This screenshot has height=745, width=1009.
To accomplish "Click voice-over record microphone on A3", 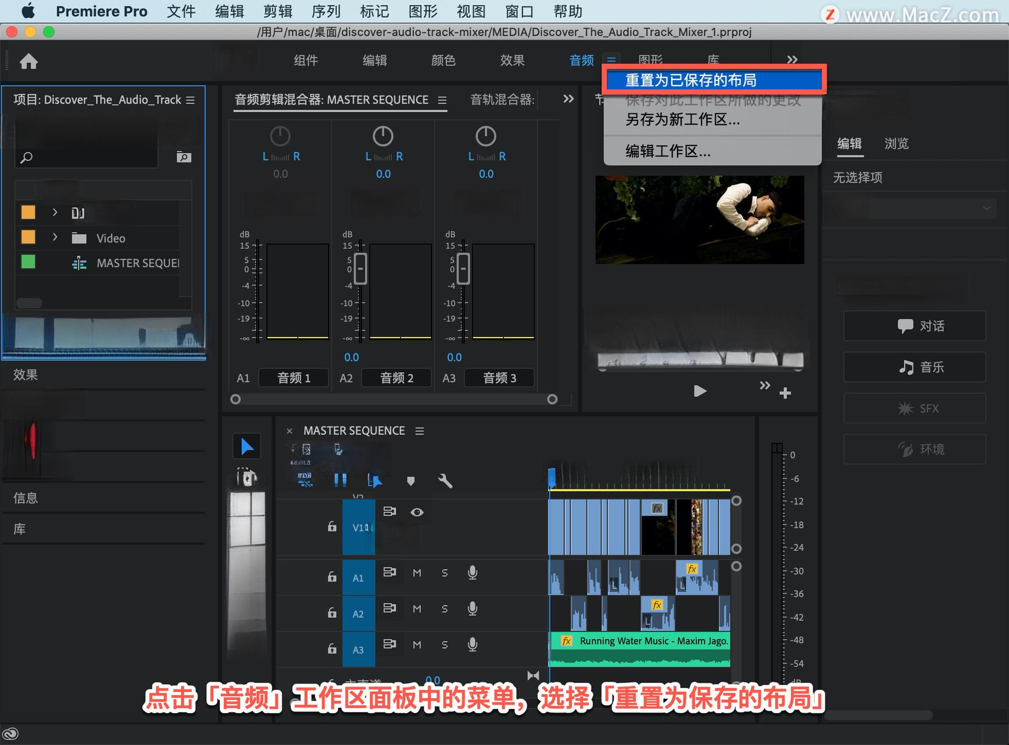I will coord(472,644).
